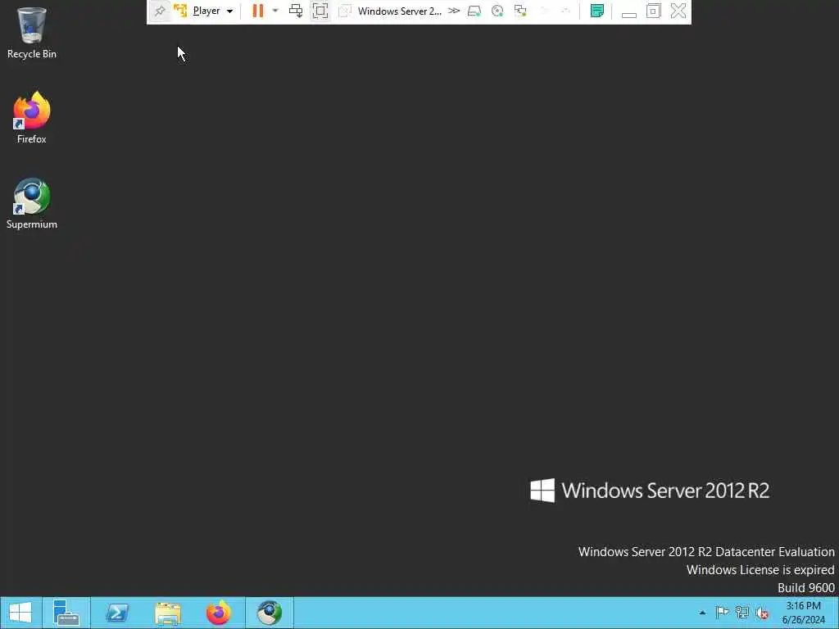839x629 pixels.
Task: Click the muted volume tray icon
Action: click(x=762, y=613)
